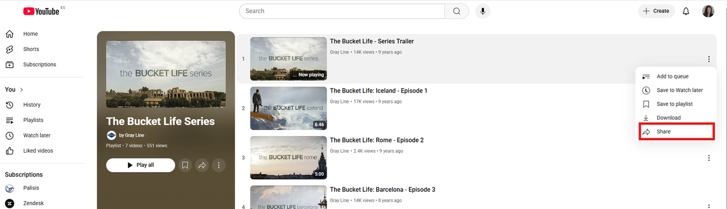Viewport: 727px width, 209px height.
Task: Click the search magnifier button
Action: (457, 11)
